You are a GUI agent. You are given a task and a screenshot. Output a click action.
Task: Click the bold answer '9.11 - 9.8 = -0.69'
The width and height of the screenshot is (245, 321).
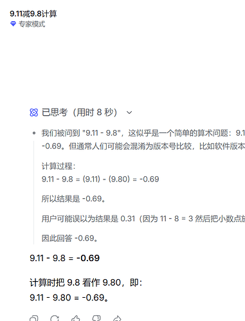[65, 258]
